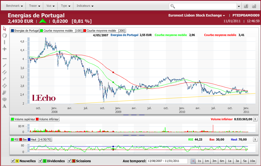
Task: Select the parallel channel lines tool
Action: pos(5,72)
